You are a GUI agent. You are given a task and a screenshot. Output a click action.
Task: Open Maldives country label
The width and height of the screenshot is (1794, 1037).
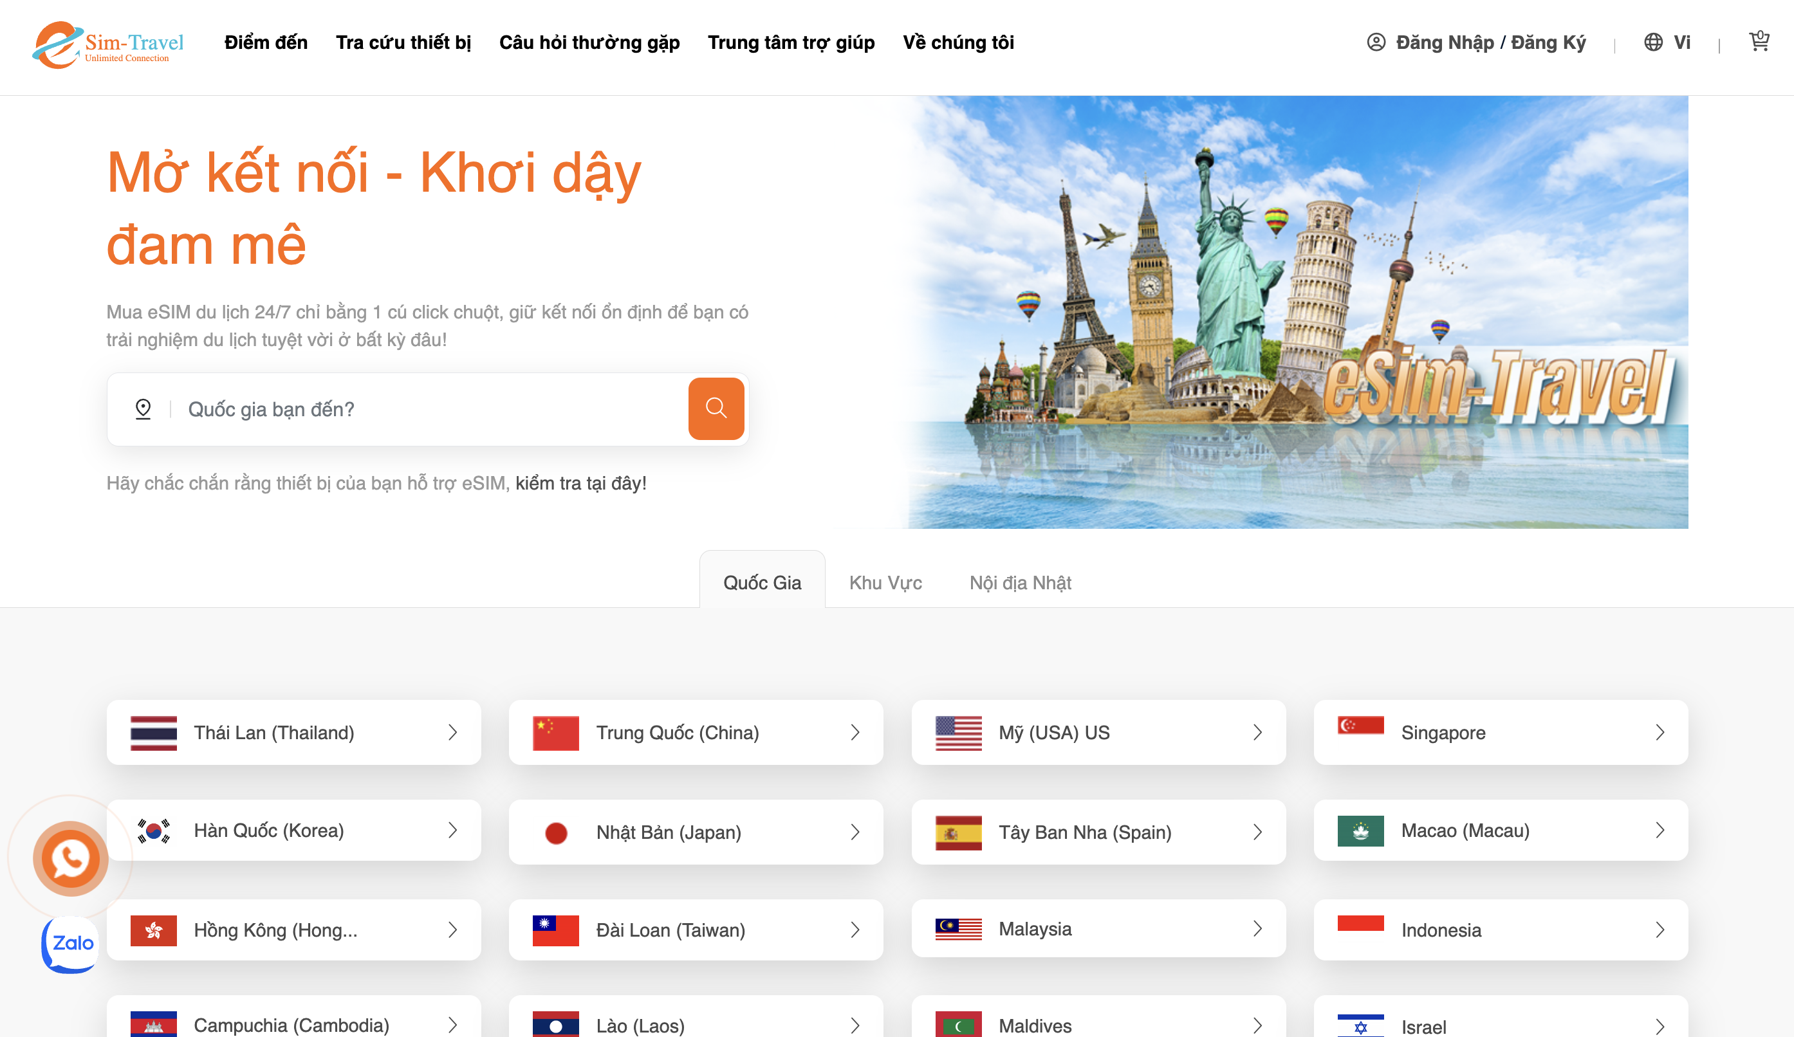(x=1035, y=1025)
